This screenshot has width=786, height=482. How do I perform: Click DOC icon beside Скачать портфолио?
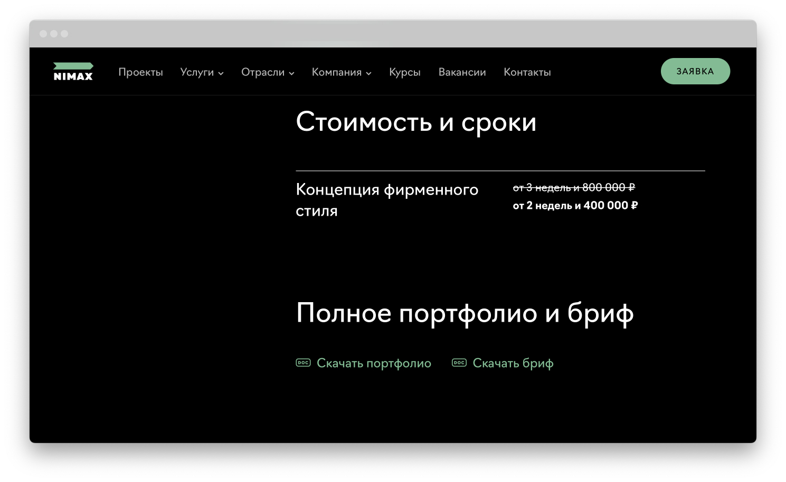(x=303, y=363)
